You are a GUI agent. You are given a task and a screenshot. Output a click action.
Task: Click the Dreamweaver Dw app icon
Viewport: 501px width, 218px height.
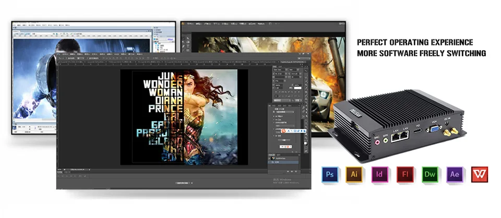coord(430,174)
